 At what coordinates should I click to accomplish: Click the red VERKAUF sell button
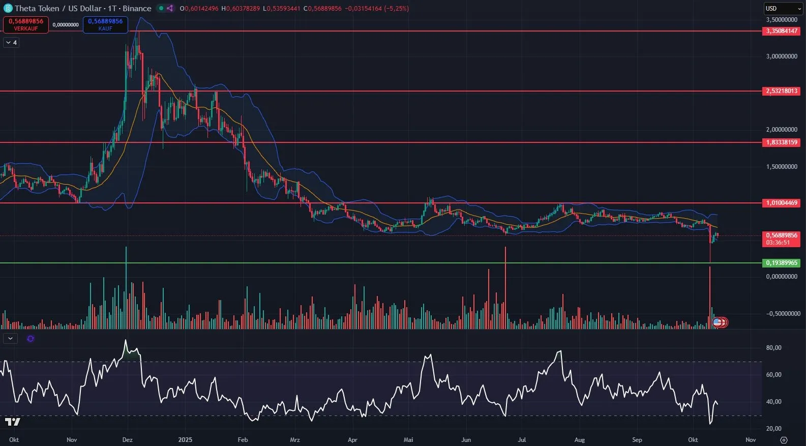point(26,24)
